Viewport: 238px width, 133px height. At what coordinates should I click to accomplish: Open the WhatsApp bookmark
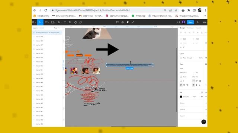[138, 16]
